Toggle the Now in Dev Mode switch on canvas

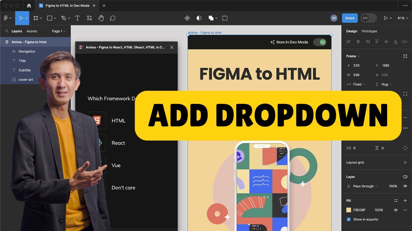pos(320,42)
